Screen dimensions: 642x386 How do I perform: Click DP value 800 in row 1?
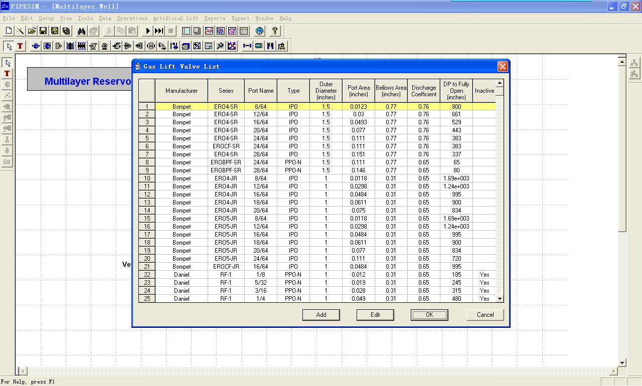click(x=456, y=106)
